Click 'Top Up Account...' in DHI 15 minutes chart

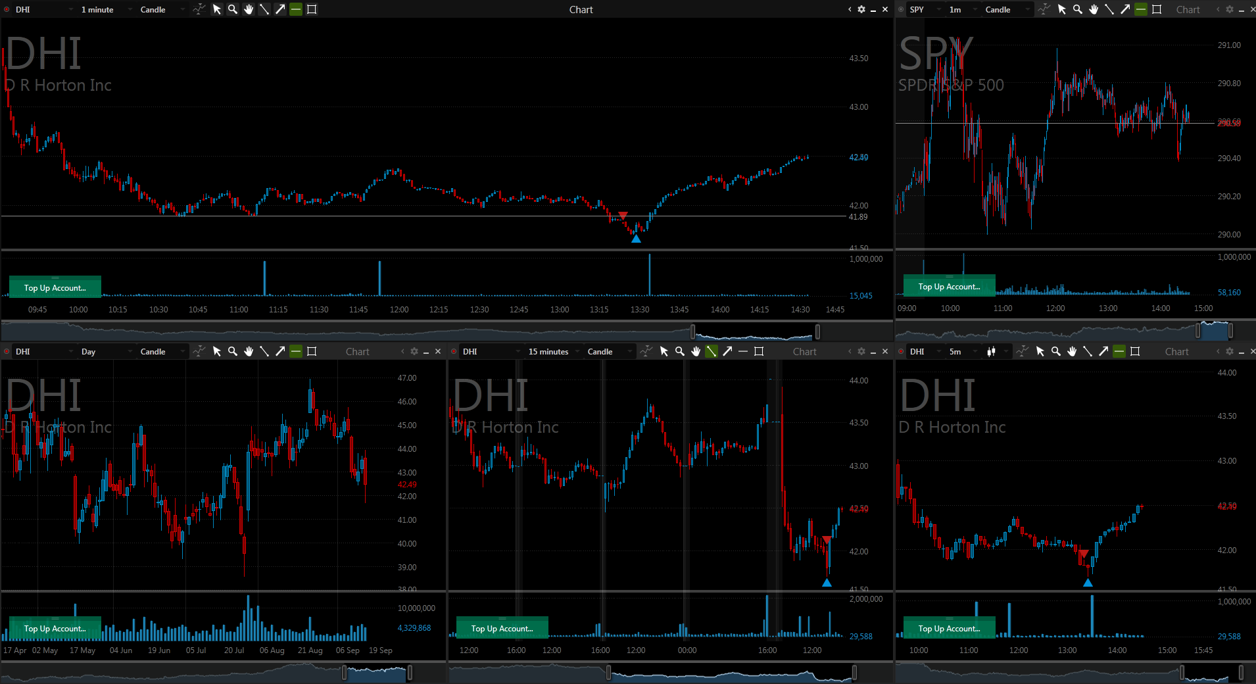coord(502,628)
